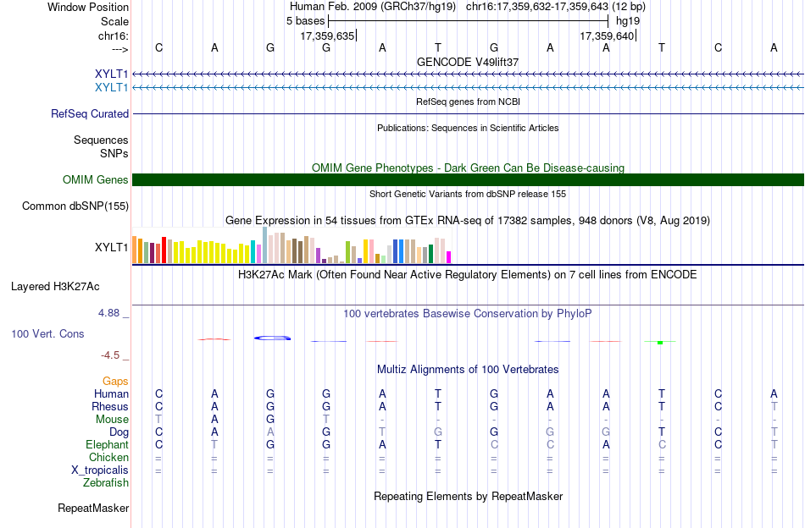
Task: Open the RefSeq Curated track label
Action: [90, 113]
